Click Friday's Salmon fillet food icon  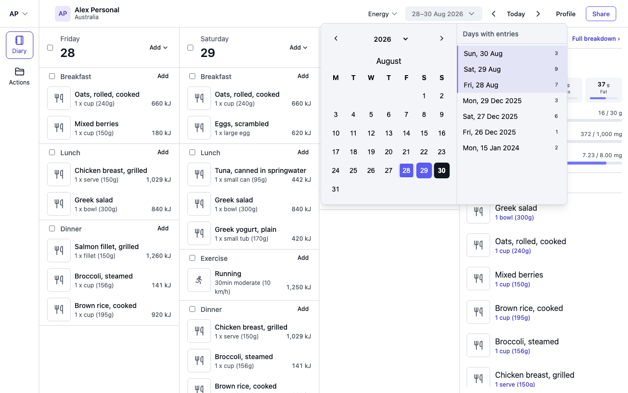tap(59, 251)
